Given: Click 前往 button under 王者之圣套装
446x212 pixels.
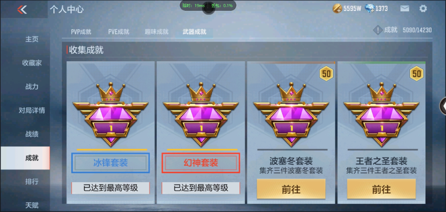Looking at the screenshot, I should click(381, 189).
